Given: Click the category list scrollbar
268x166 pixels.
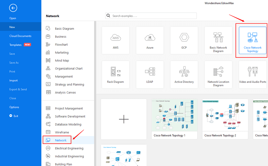Looking at the screenshot, I should pos(95,94).
